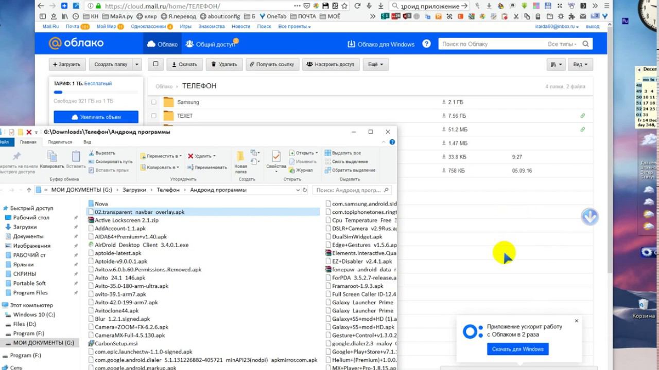Click the Загрузить upload button
Image resolution: width=659 pixels, height=370 pixels.
(67, 65)
